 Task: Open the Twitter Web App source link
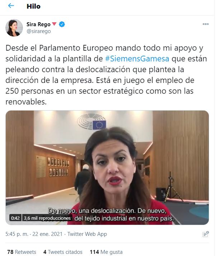pos(87,234)
